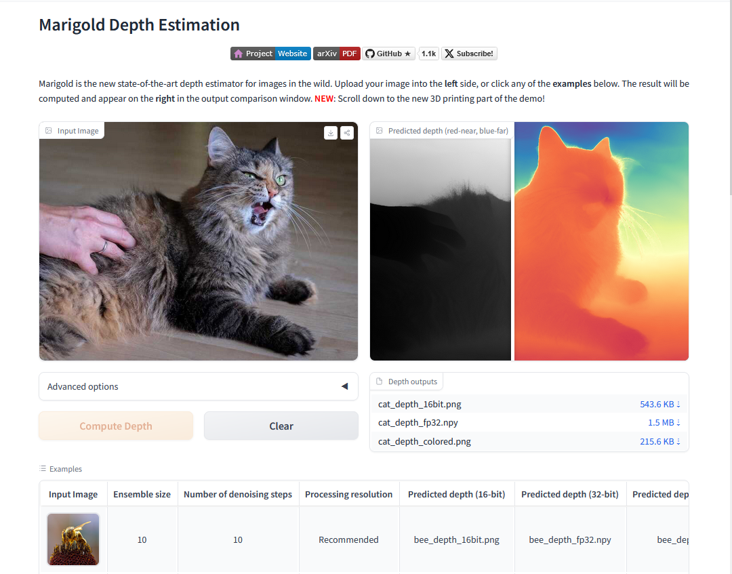Share the input image
Image resolution: width=732 pixels, height=574 pixels.
tap(347, 133)
